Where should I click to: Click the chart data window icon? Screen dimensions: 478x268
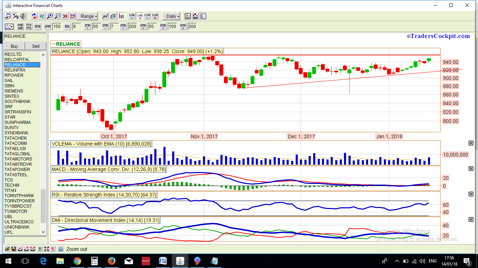coord(203,16)
